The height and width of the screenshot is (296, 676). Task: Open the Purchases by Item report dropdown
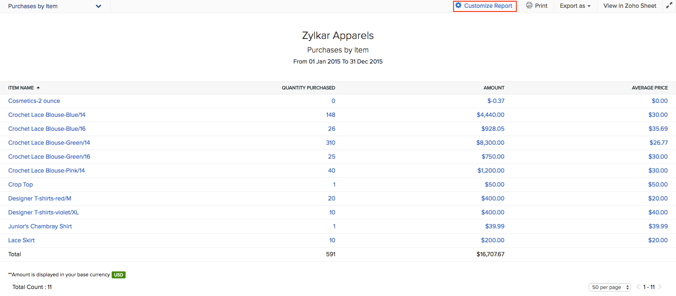tap(98, 6)
